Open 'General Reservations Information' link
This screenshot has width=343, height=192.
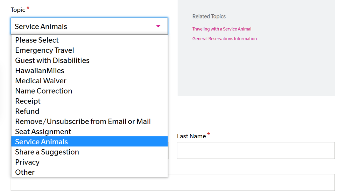pyautogui.click(x=224, y=39)
